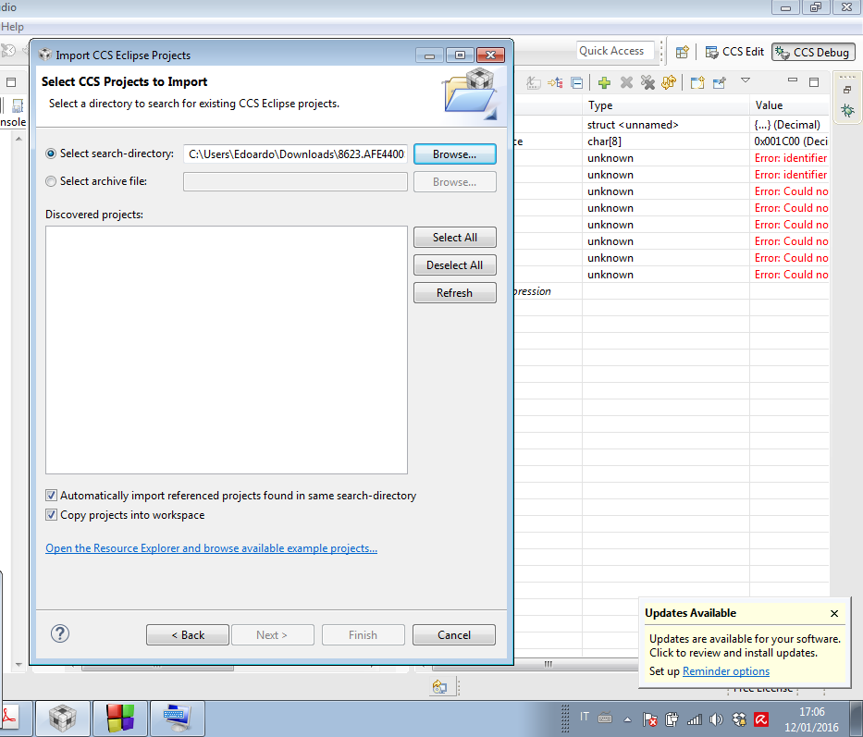
Task: Maximize the Expressions view panel
Action: coord(814,82)
